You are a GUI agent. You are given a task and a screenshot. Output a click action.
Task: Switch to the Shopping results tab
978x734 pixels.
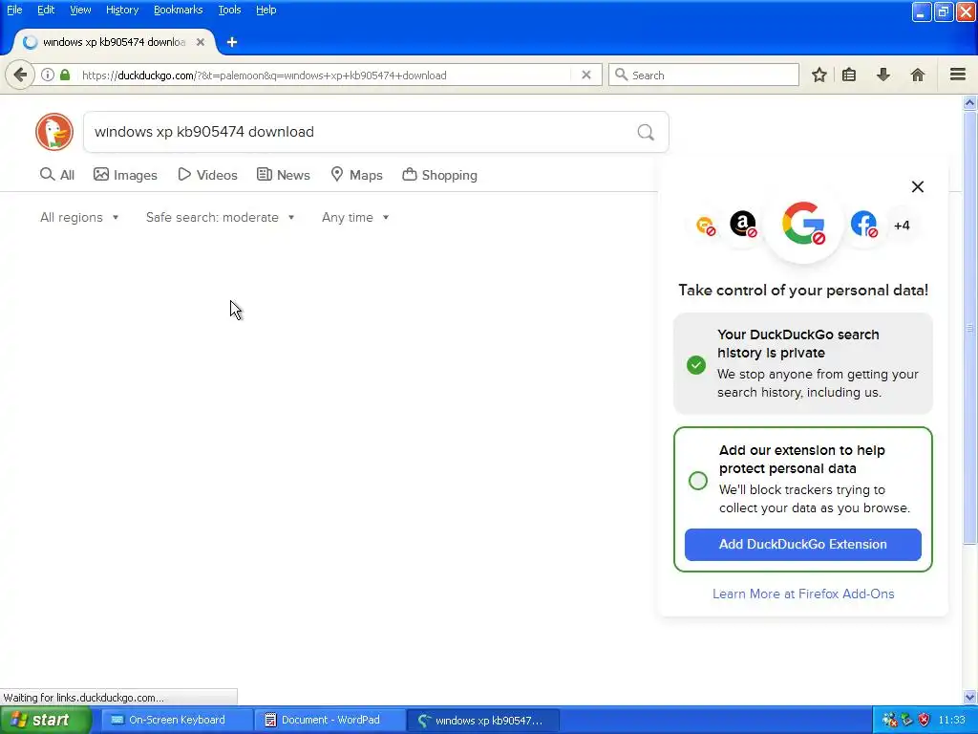pos(440,175)
